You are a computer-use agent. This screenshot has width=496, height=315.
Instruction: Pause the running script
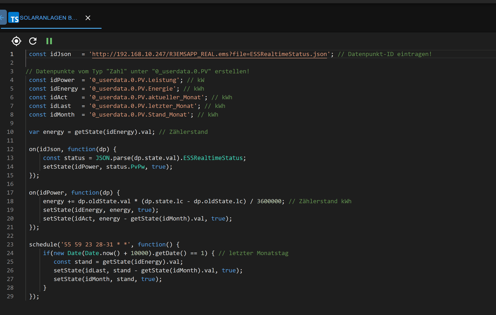(49, 41)
